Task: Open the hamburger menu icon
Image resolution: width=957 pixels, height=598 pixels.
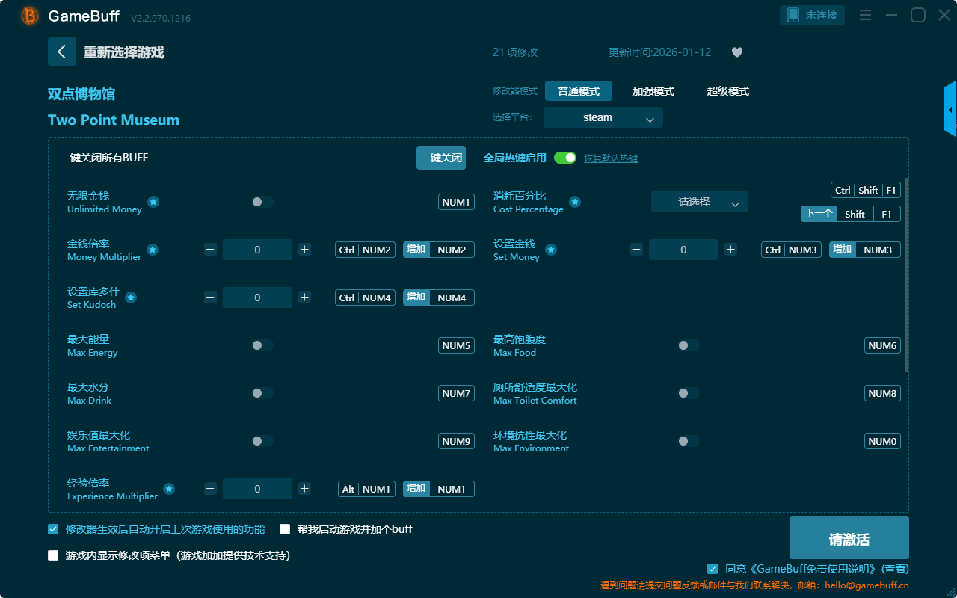Action: pos(865,15)
